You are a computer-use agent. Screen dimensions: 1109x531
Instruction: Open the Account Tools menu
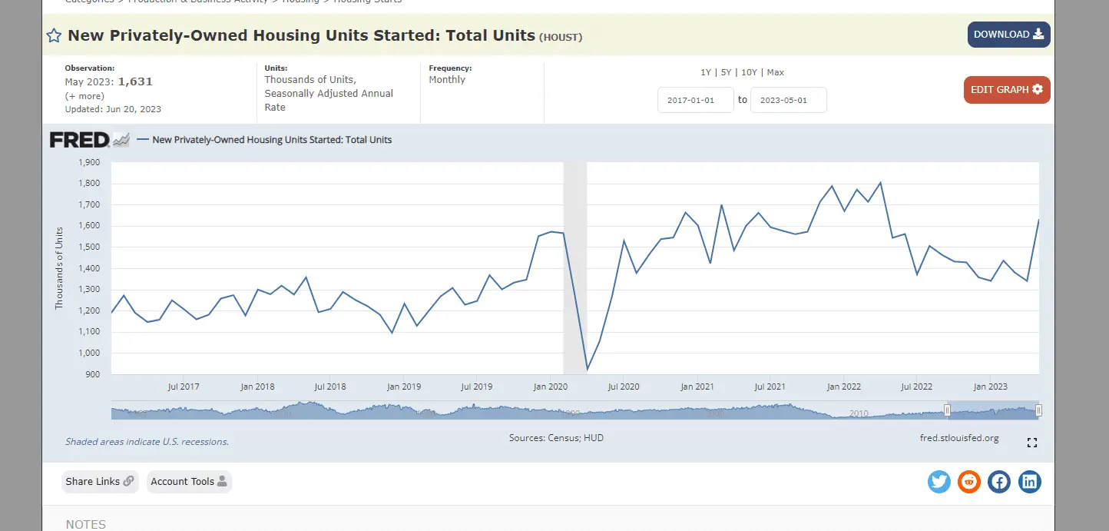click(x=189, y=482)
